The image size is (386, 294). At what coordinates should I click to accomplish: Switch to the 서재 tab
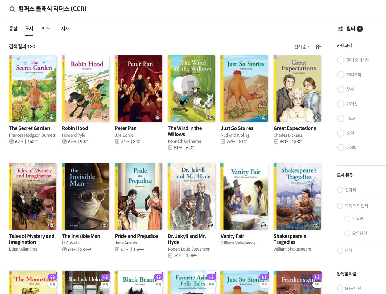pos(65,29)
